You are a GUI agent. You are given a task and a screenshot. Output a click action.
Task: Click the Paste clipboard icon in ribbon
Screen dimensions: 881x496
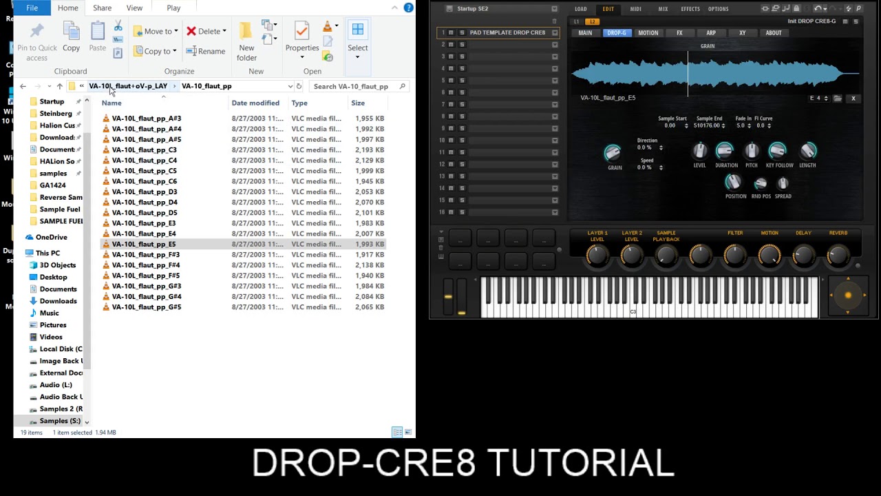(x=98, y=31)
